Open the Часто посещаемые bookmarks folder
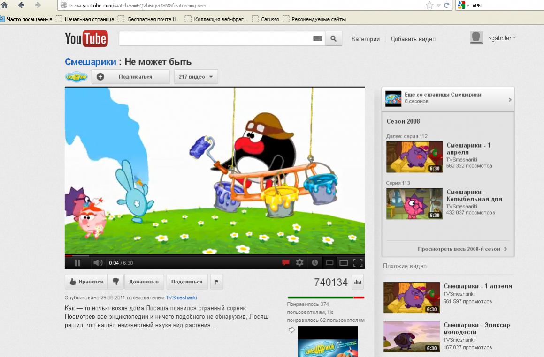Viewport: 544px width, 357px height. point(26,19)
